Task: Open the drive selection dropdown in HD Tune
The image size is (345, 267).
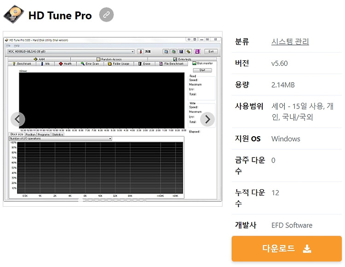Action: pos(71,52)
